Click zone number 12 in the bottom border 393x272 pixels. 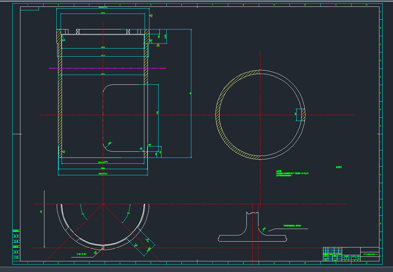[366, 263]
